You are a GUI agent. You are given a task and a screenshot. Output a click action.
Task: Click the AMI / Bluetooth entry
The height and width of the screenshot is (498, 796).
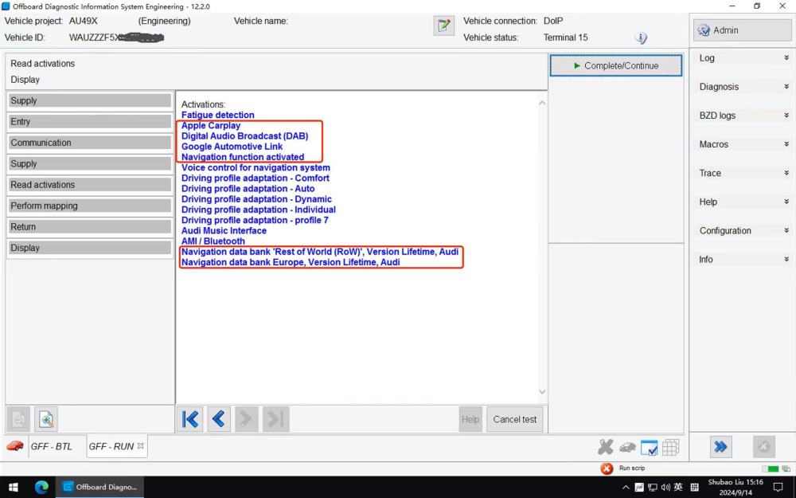(x=213, y=241)
